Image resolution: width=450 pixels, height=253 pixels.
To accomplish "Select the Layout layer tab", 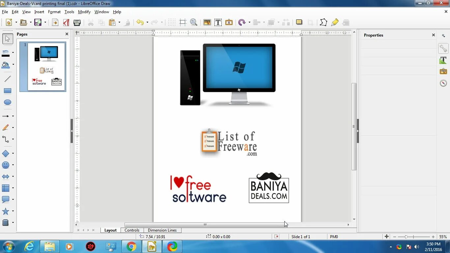I will tap(111, 230).
